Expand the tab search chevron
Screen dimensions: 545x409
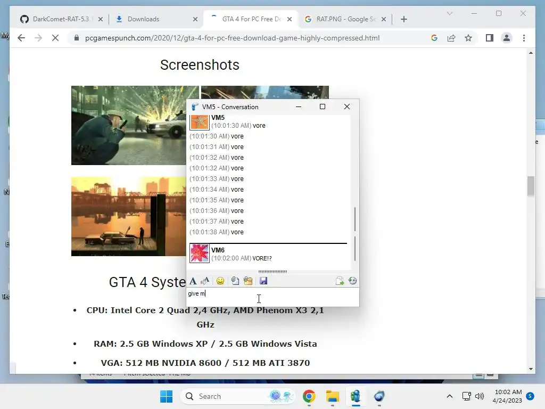449,13
